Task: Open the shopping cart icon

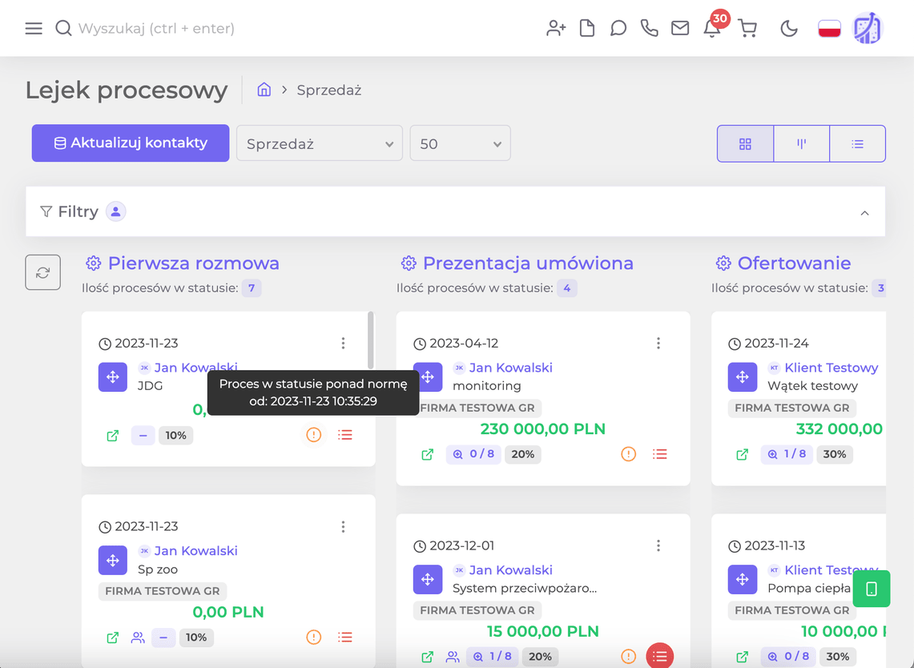Action: tap(747, 28)
